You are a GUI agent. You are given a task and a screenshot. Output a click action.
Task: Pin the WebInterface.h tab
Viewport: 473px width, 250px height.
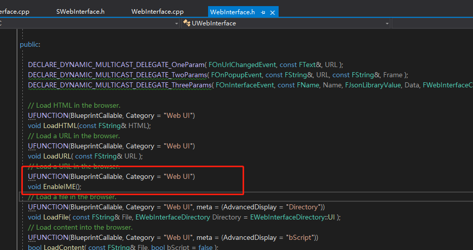click(x=264, y=12)
